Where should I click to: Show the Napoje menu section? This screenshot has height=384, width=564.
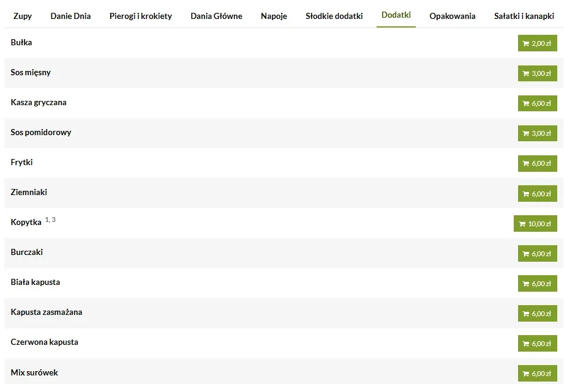274,16
